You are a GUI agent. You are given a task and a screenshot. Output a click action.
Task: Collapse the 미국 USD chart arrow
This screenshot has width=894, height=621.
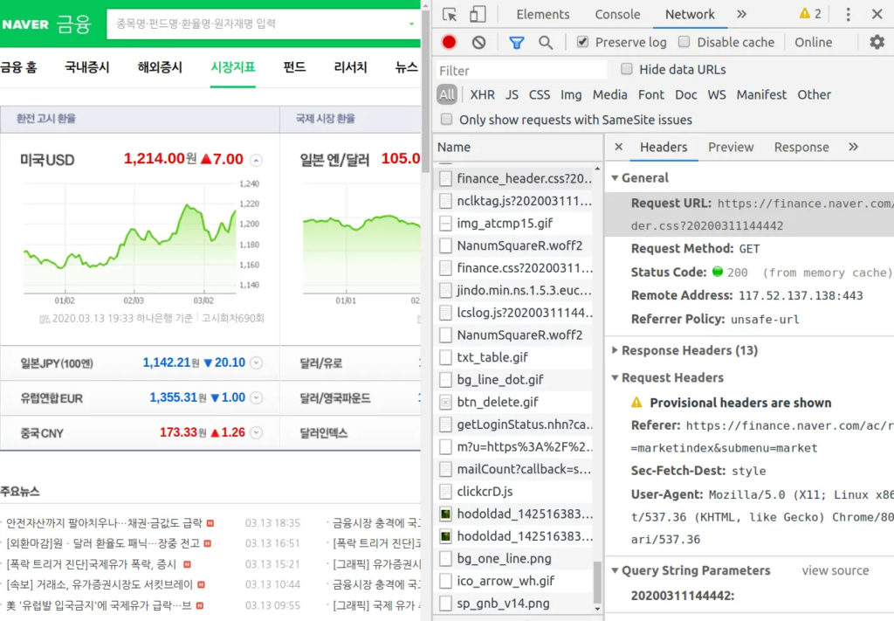257,160
